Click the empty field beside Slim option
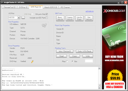 click(x=89, y=61)
